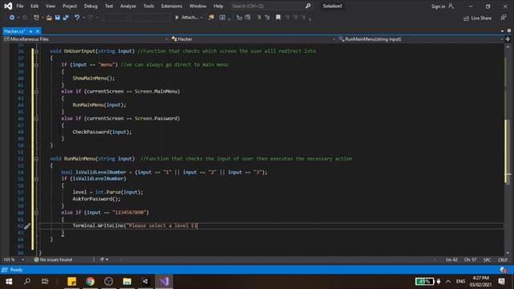Image resolution: width=514 pixels, height=289 pixels.
Task: Open the Help menu
Action: click(x=218, y=6)
